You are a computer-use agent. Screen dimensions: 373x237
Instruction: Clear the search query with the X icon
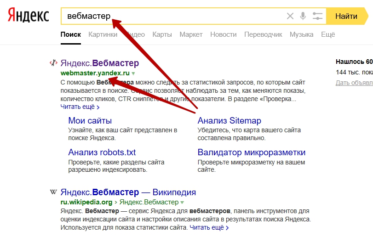290,16
